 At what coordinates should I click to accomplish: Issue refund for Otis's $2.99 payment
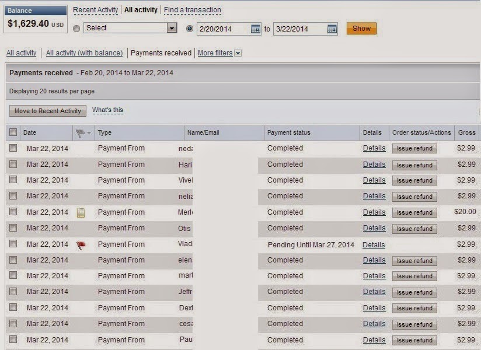tap(414, 228)
